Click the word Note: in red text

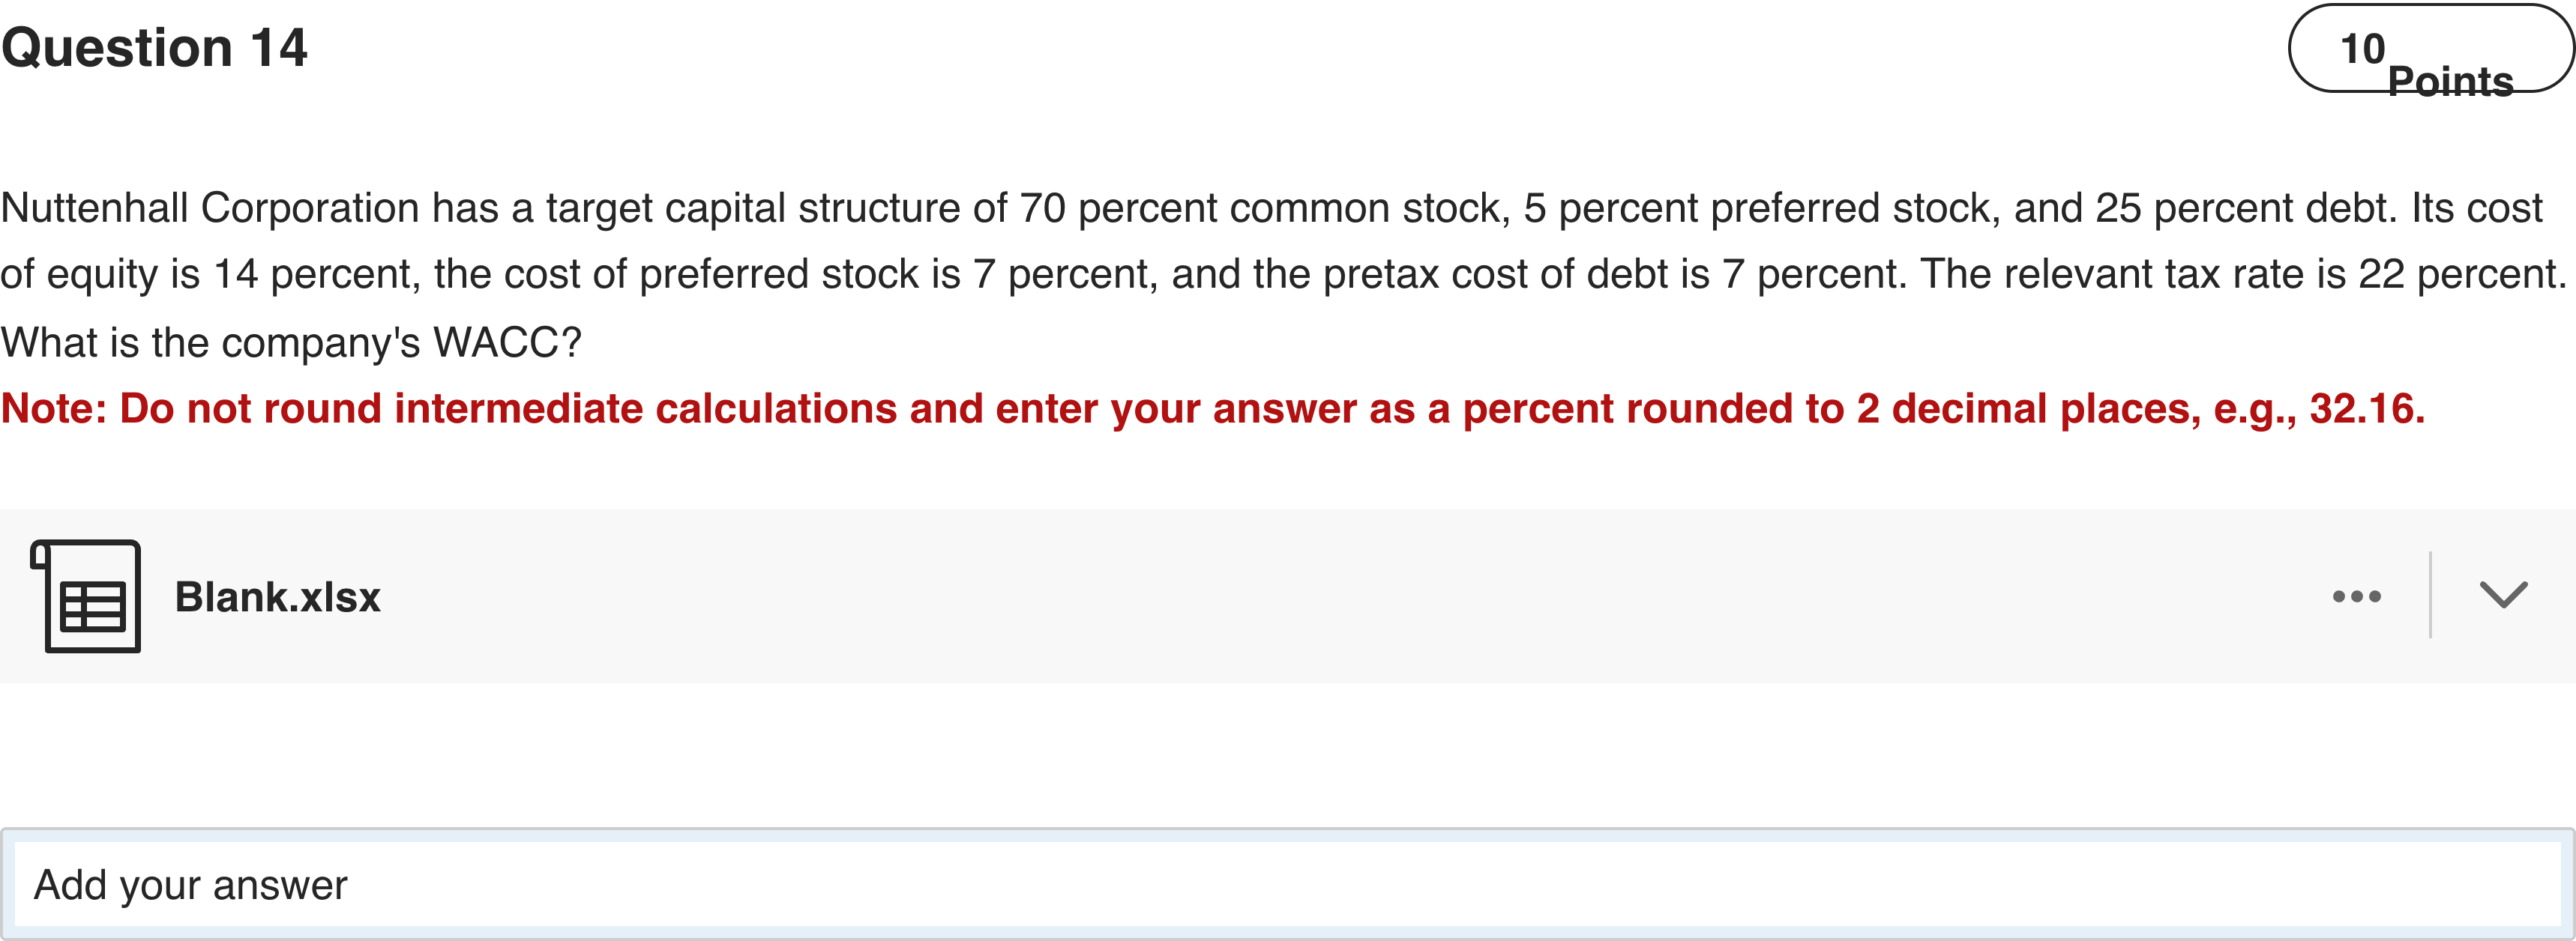coord(54,408)
